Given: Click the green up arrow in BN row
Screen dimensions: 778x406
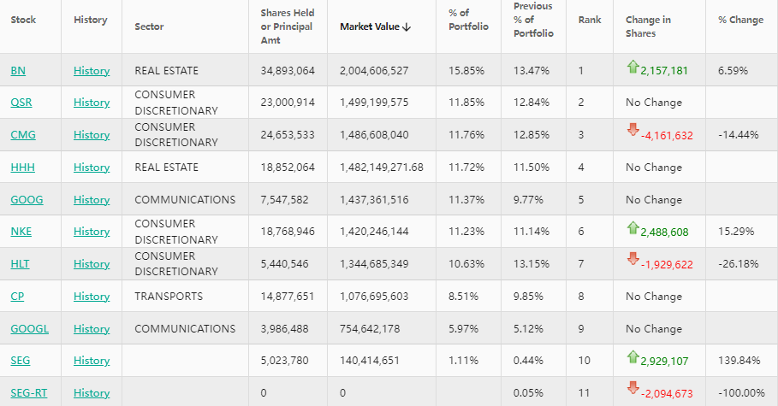Looking at the screenshot, I should pos(632,66).
